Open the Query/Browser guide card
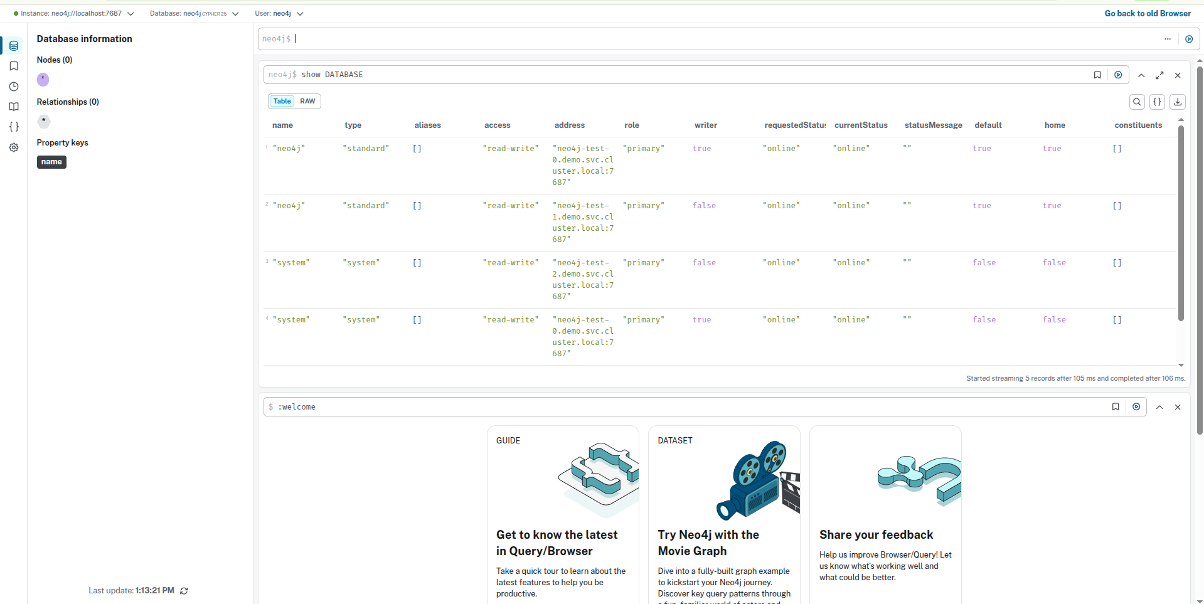 pos(563,514)
